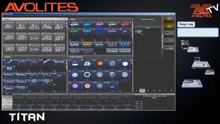This screenshot has height=124, width=220.
Task: Toggle the B attribute filter
Action: point(160,91)
